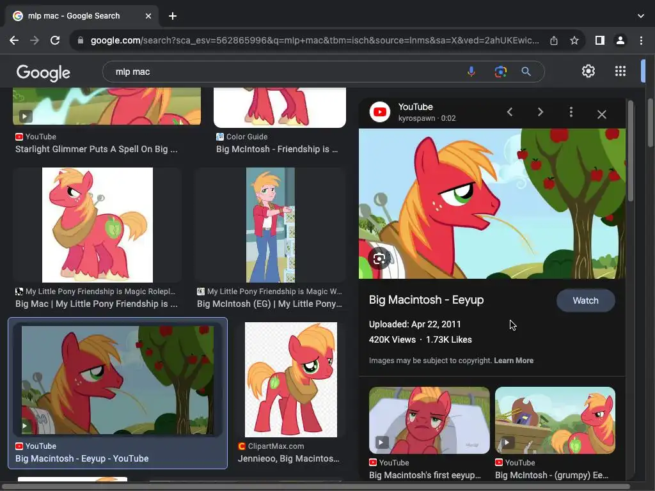Click the page's main vertical scrollbar
This screenshot has height=491, width=655.
(x=651, y=123)
